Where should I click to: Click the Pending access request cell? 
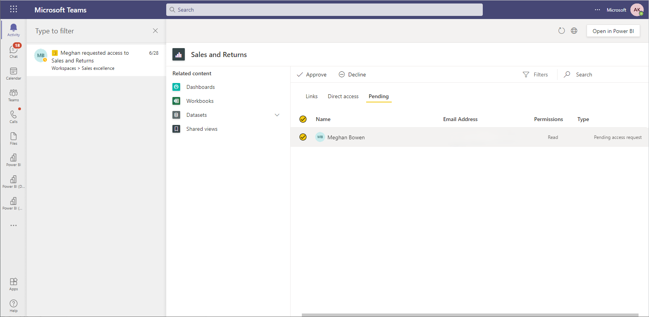pyautogui.click(x=618, y=137)
